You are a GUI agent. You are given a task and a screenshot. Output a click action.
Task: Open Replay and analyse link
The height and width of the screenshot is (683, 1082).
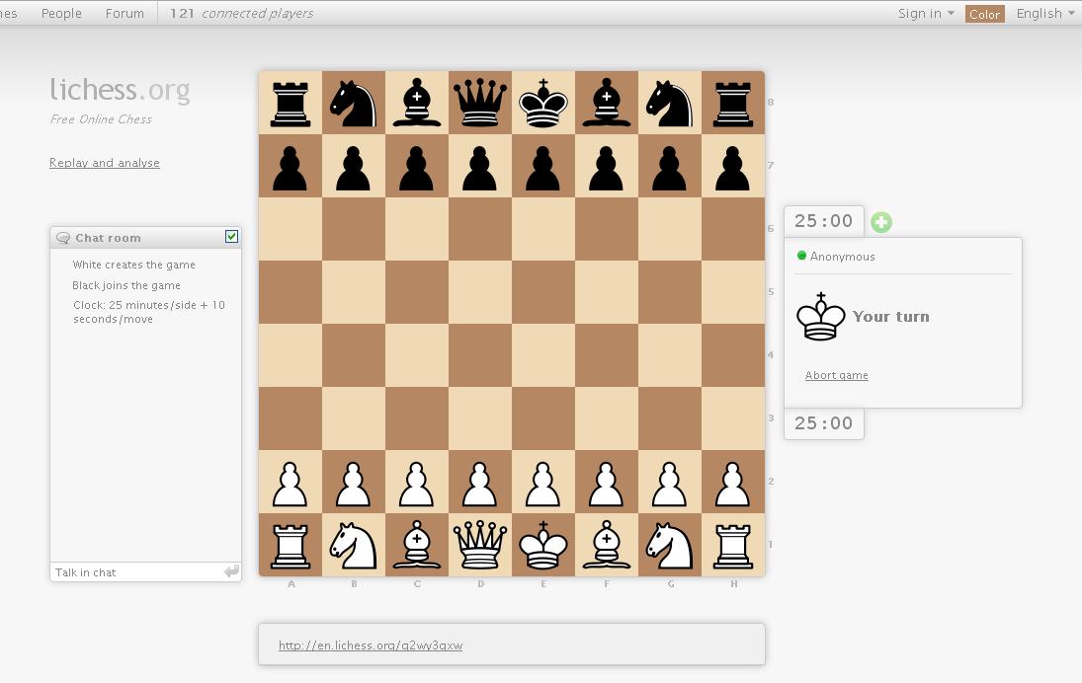tap(105, 163)
